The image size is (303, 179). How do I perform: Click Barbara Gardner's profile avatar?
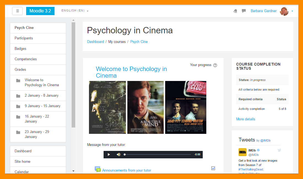point(284,11)
